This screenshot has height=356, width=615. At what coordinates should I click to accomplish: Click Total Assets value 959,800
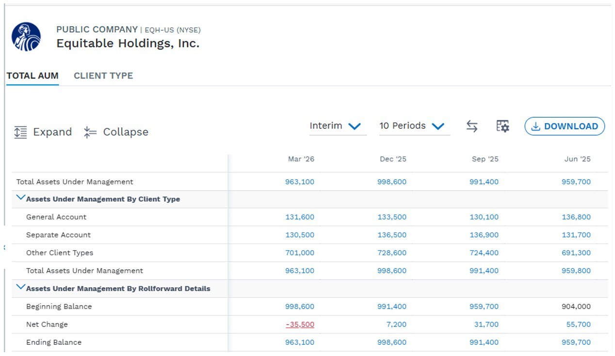576,271
